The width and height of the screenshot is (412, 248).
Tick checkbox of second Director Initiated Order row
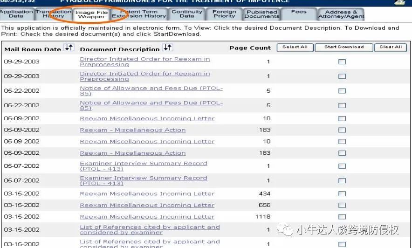pos(342,76)
